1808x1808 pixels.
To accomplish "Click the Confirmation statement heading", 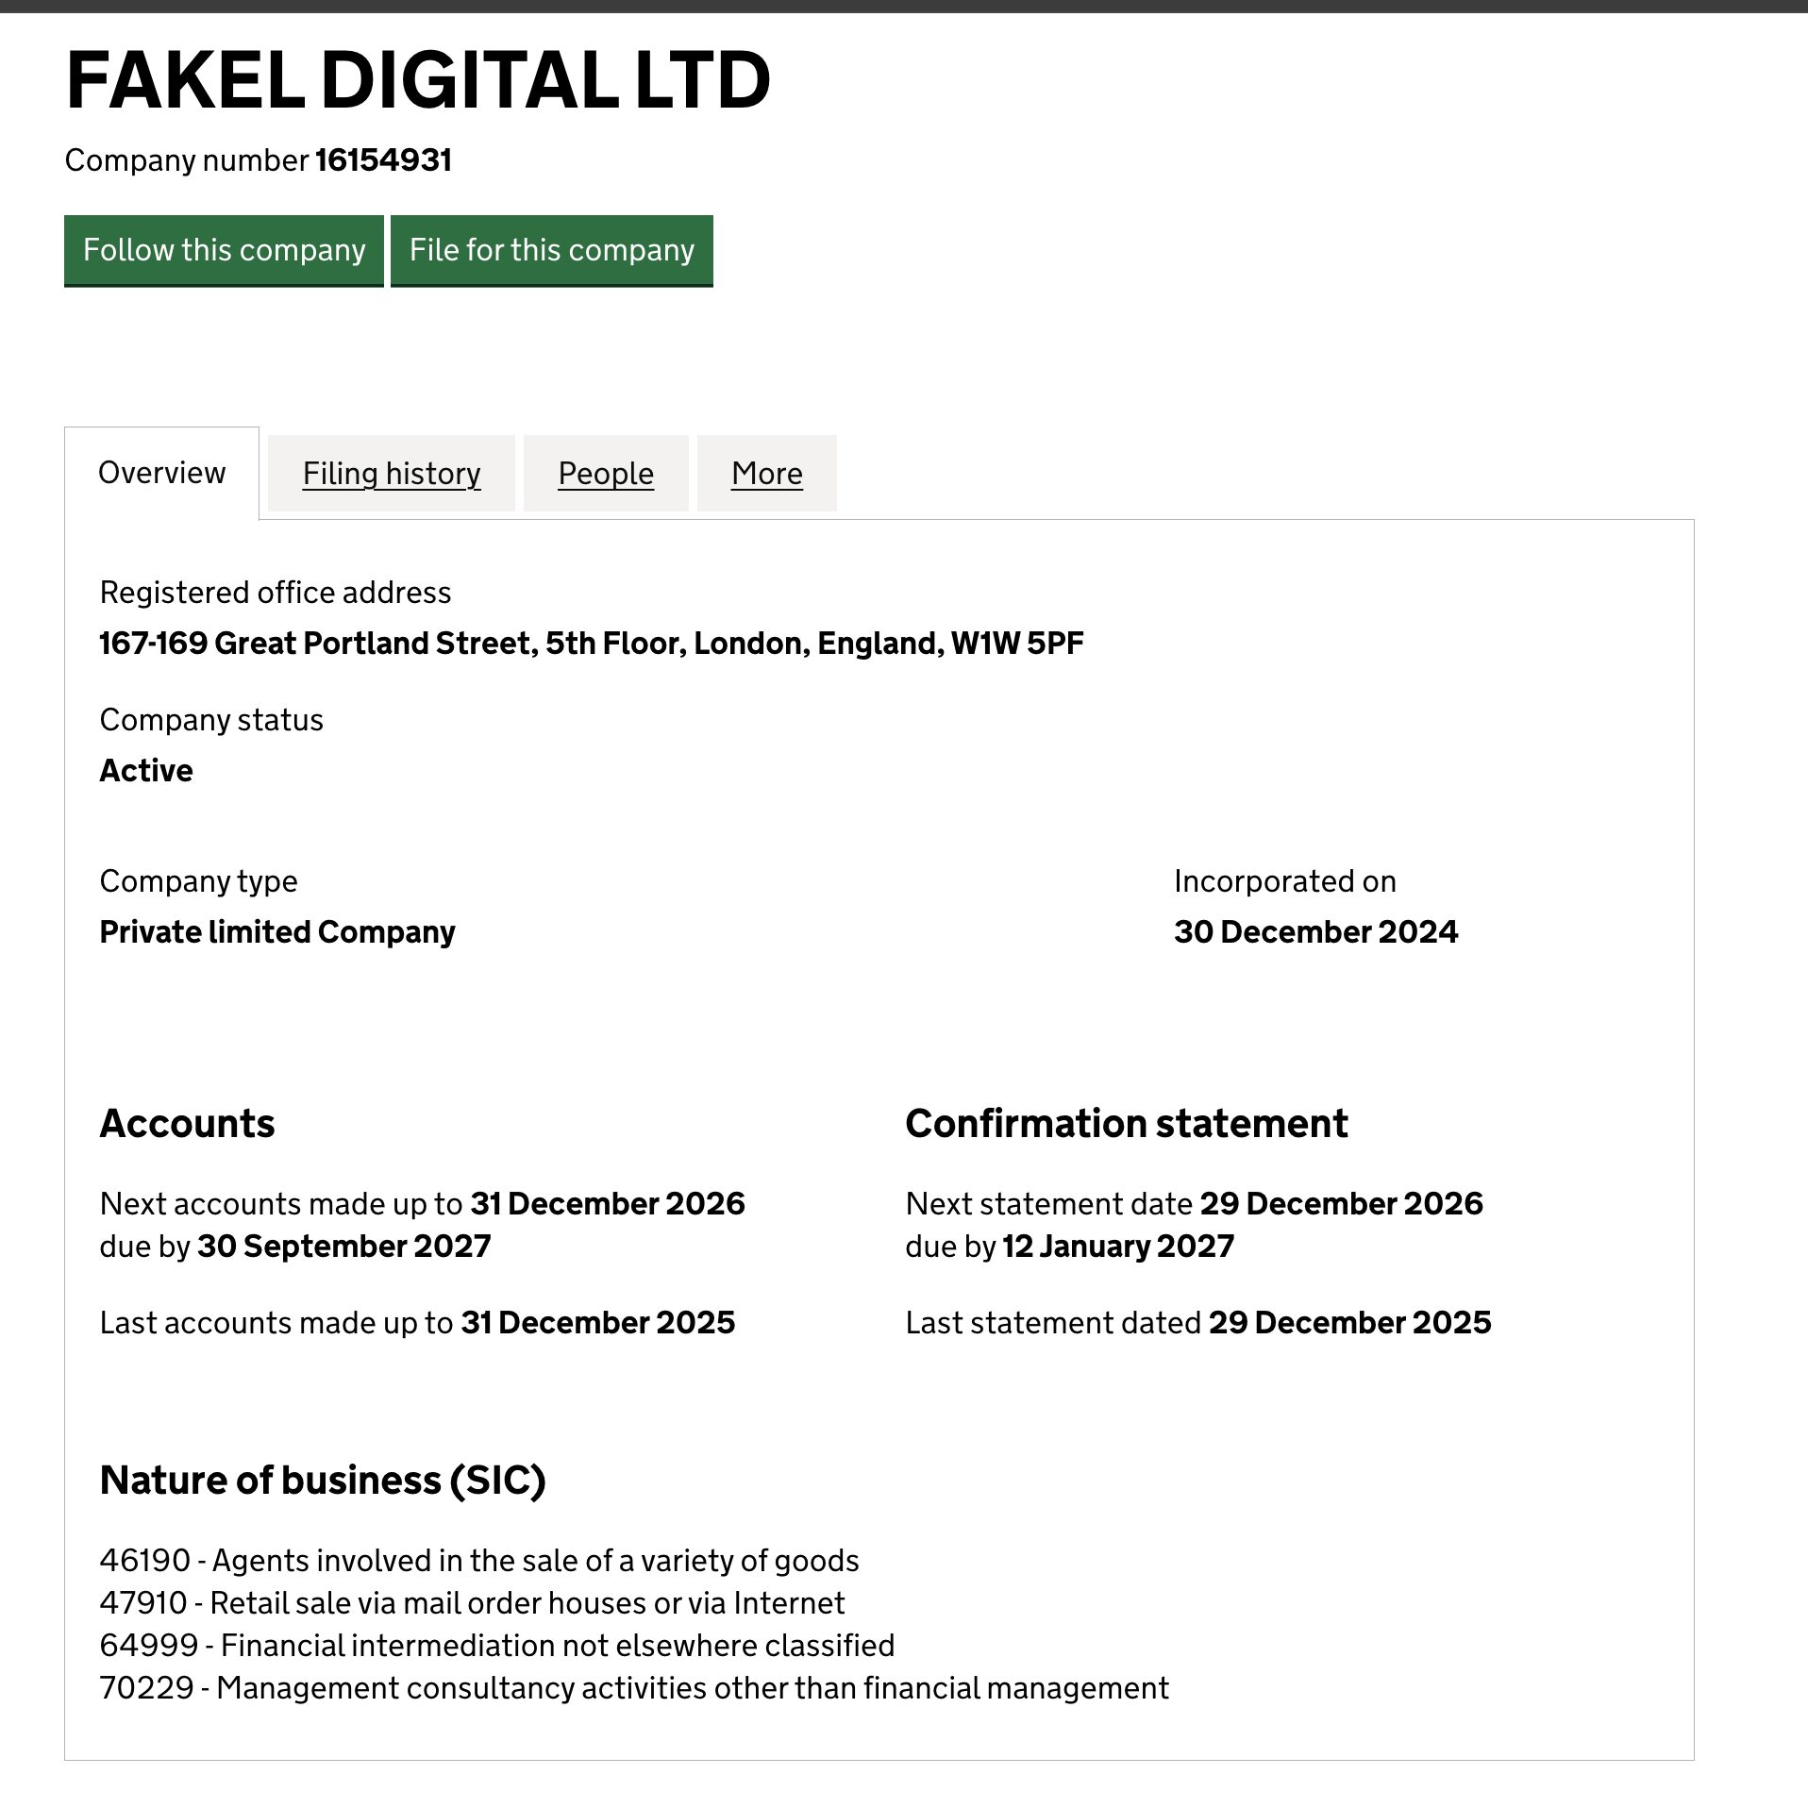I will [x=1126, y=1124].
